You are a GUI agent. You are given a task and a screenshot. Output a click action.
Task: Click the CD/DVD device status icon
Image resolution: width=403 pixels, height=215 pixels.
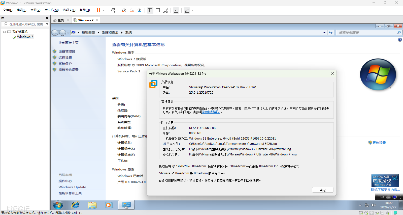(x=366, y=213)
